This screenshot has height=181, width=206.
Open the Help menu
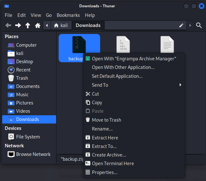(x=90, y=15)
